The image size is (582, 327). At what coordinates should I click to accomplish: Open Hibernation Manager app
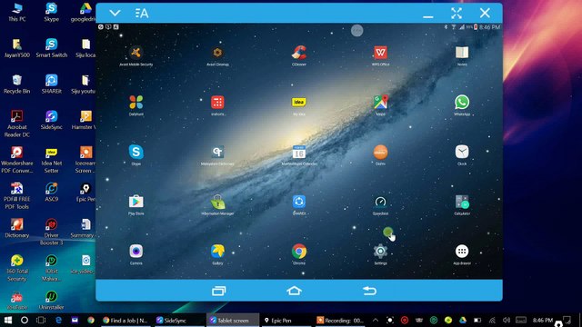pos(217,203)
